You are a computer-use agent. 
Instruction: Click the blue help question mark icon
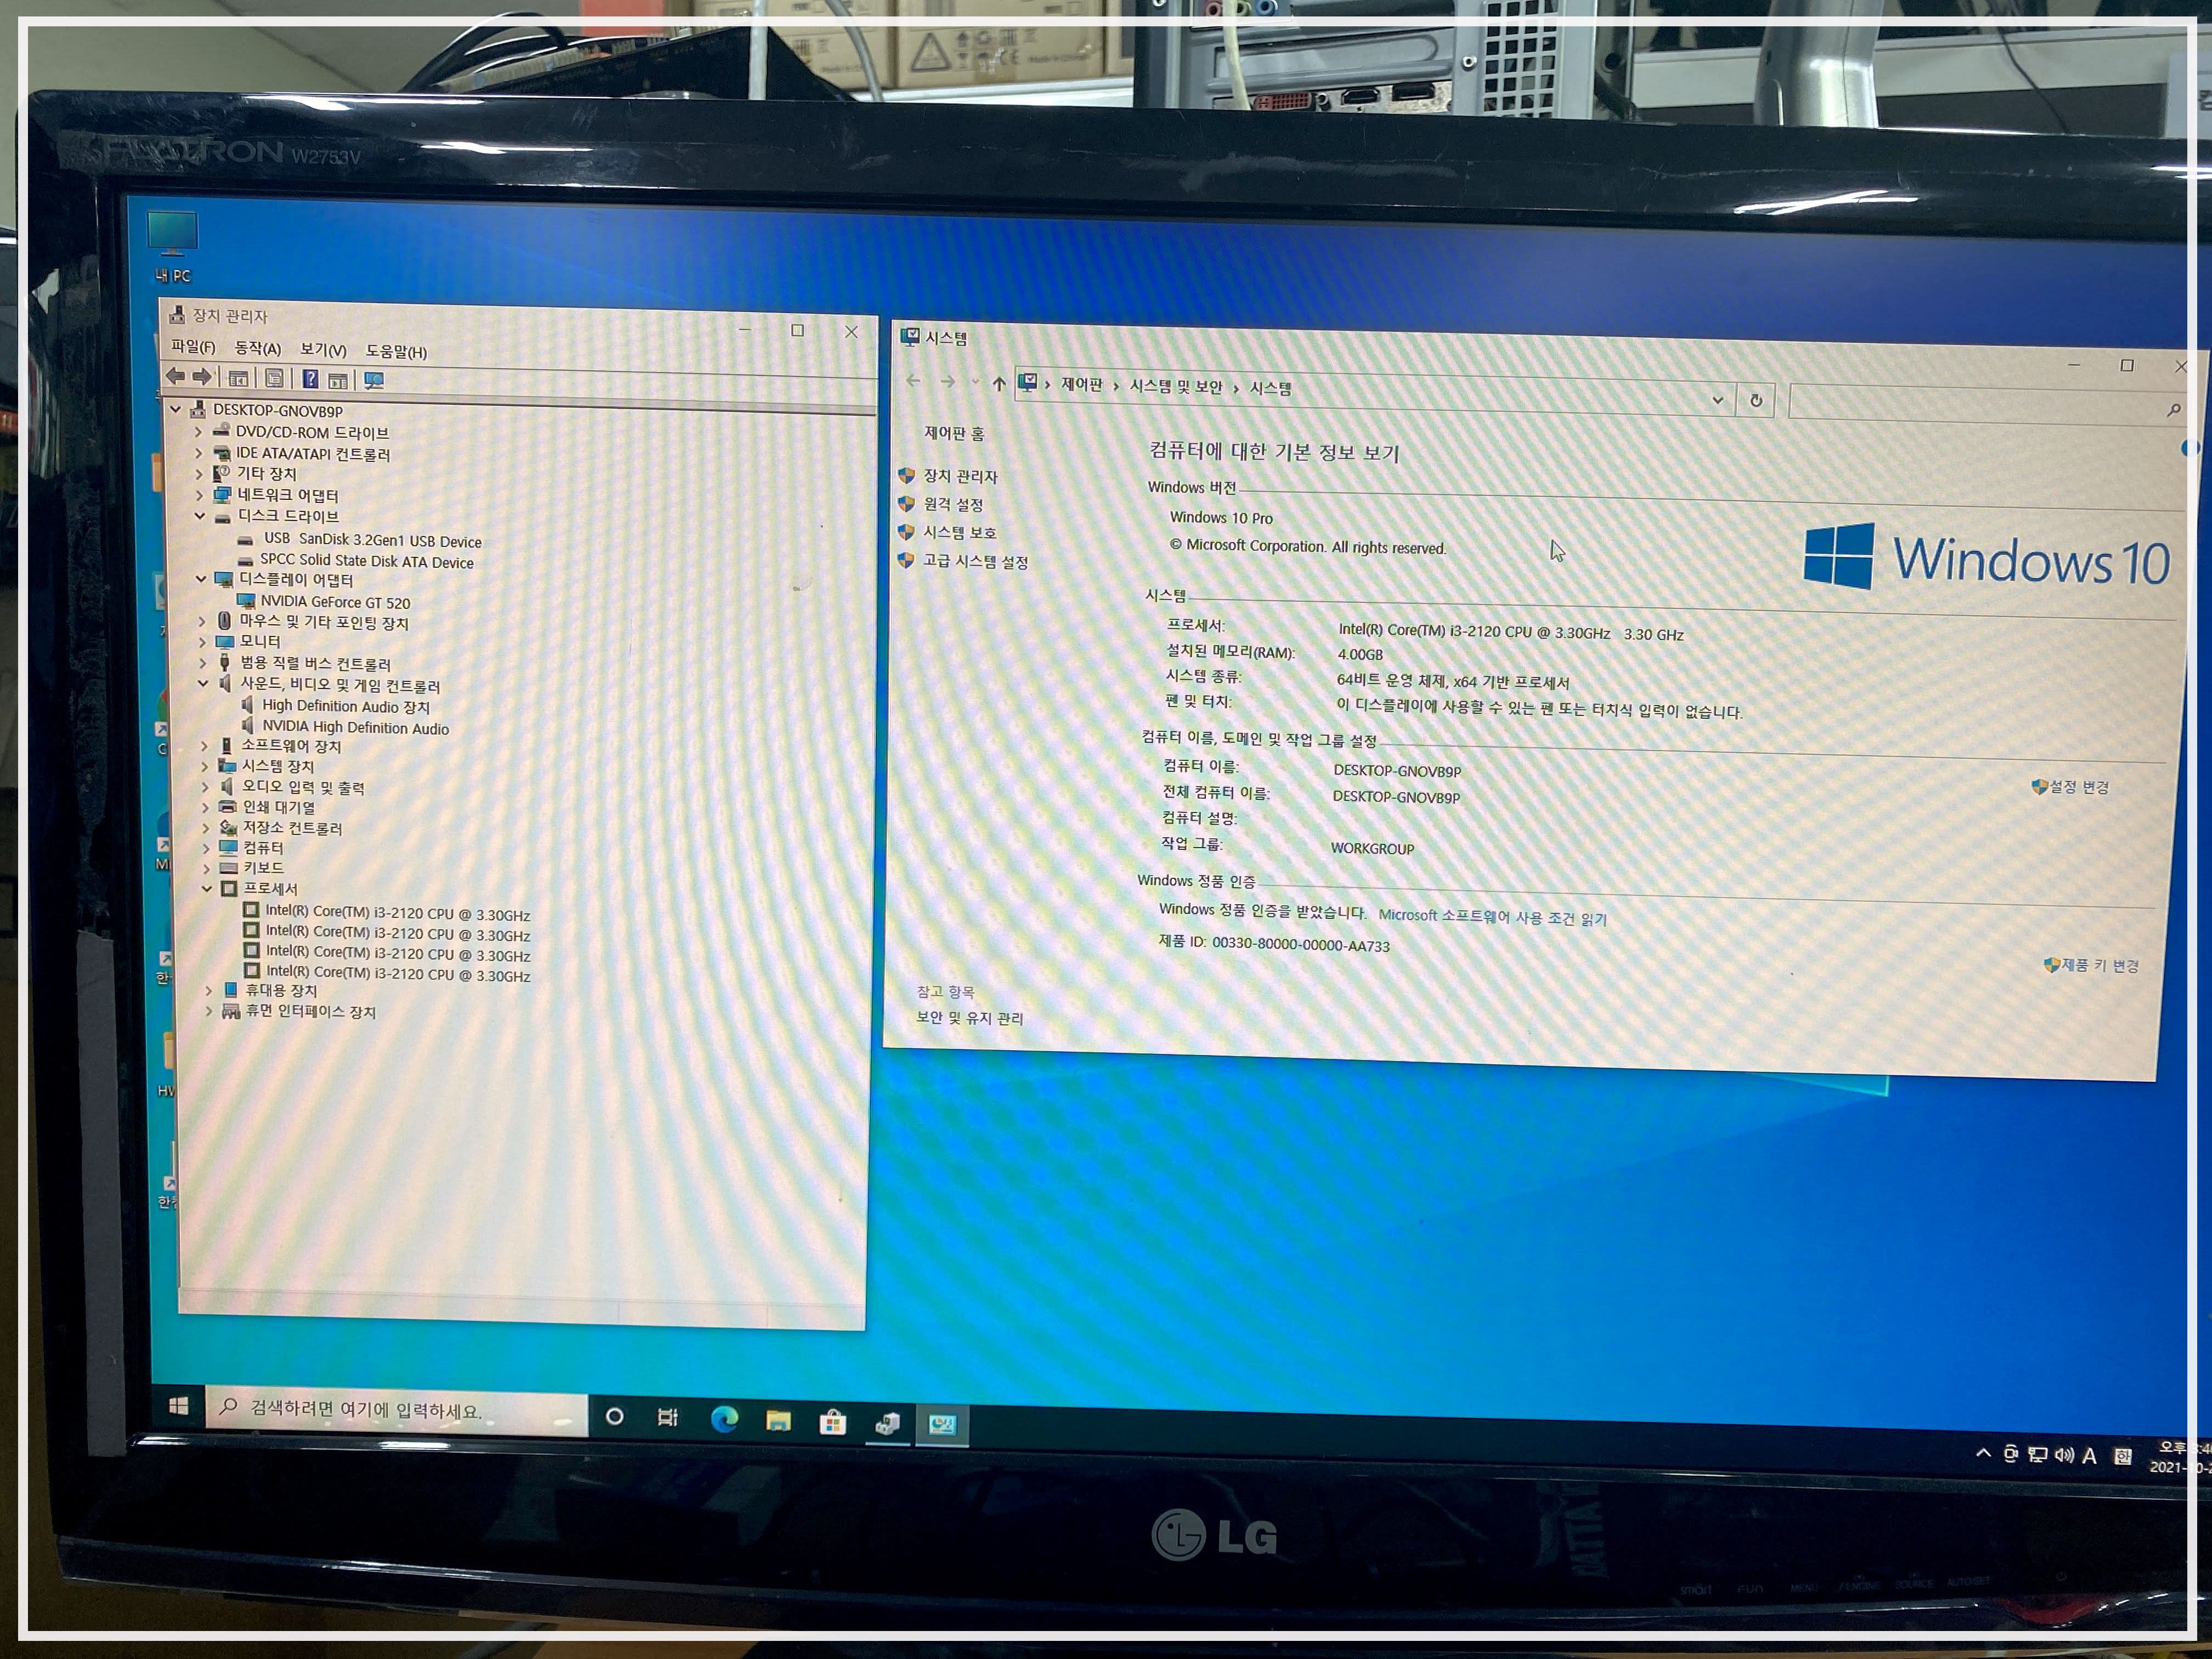coord(311,379)
